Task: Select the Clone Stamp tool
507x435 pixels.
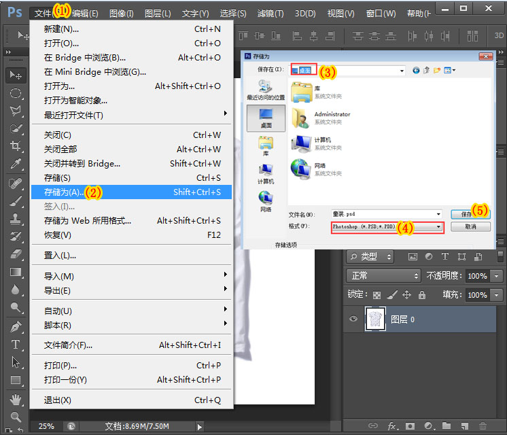Action: 16,219
